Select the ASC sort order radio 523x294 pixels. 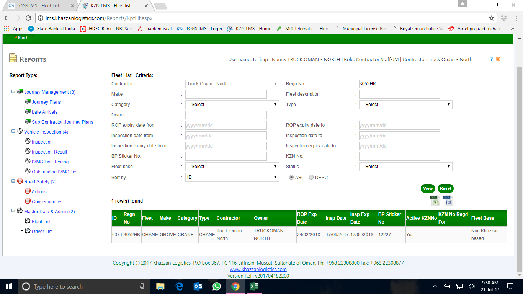291,178
